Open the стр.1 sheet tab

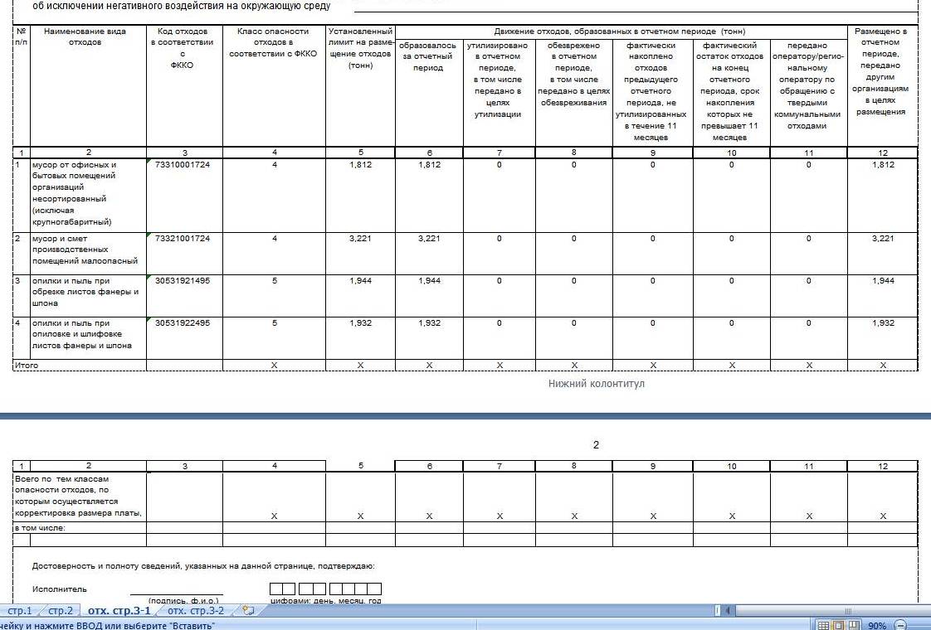(20, 610)
